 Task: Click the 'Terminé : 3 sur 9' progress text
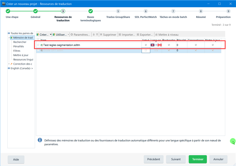pos(221,25)
